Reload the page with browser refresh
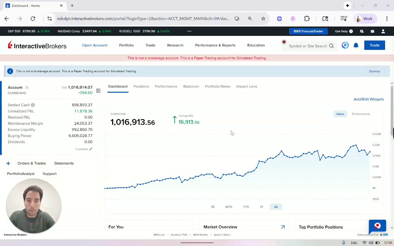The image size is (394, 246). (33, 18)
